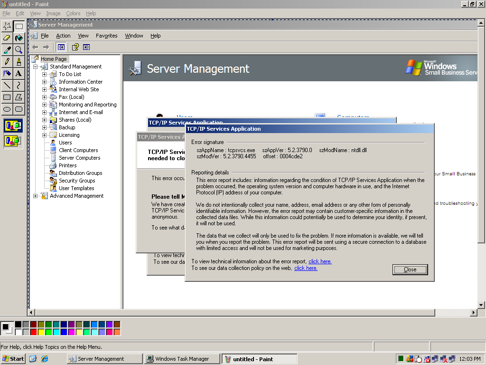Viewport: 486px width, 365px height.
Task: Pick the Rectangle shape tool
Action: click(7, 97)
